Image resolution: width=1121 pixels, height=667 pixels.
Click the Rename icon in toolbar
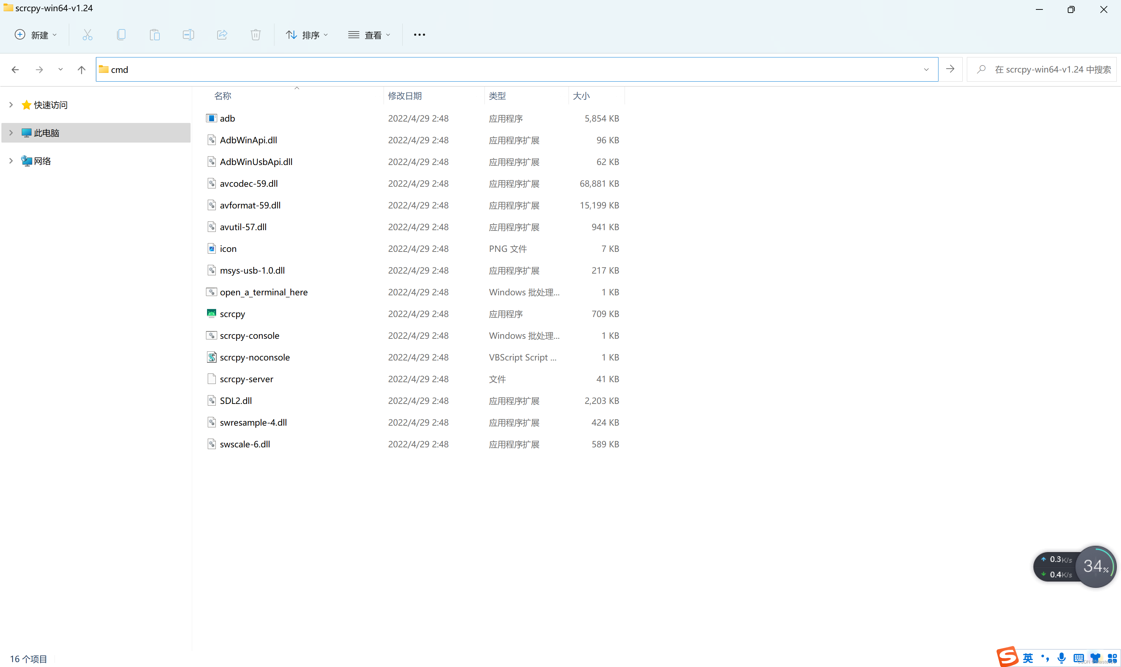(188, 35)
